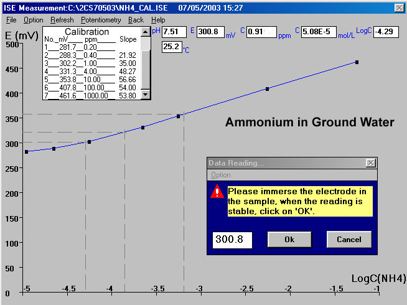The image size is (407, 305).
Task: Click the mol/L field 5.08E-5
Action: pos(319,32)
